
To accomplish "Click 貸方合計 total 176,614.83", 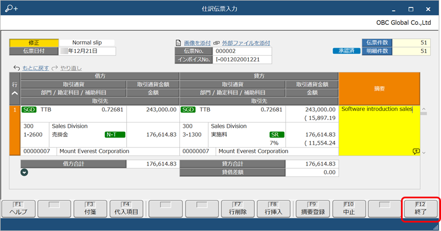I will click(x=312, y=164).
